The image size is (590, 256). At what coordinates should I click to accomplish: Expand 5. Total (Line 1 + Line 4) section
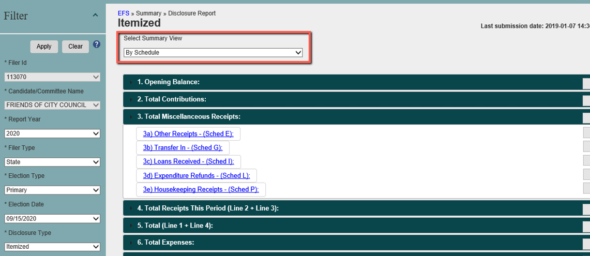click(x=356, y=225)
